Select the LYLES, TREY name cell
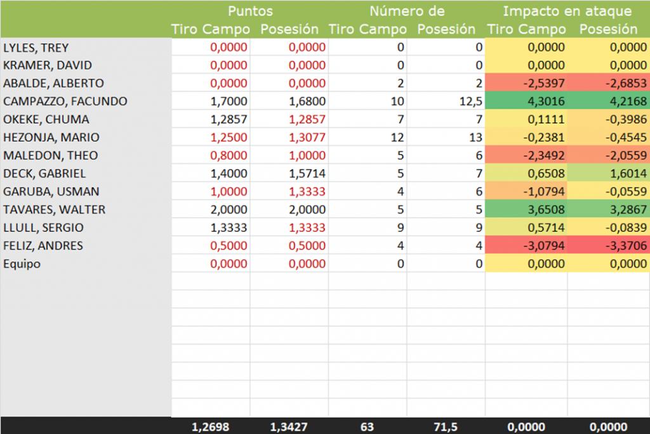Screen dimensions: 650x434 (x=36, y=48)
